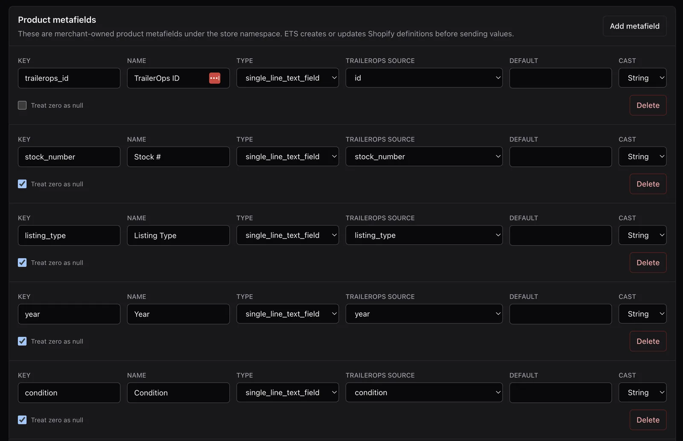Open Cast dropdown in the listing_type row
Screen dimensions: 683x441
(x=642, y=235)
